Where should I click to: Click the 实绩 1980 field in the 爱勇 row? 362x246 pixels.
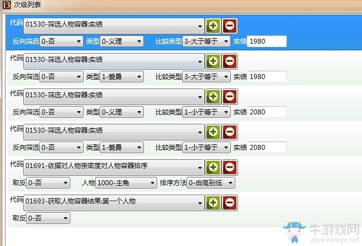pos(267,76)
